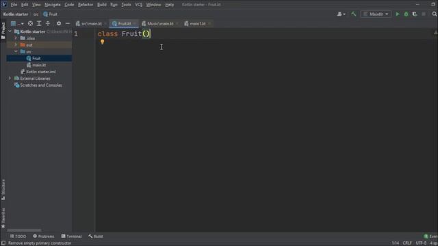This screenshot has height=246, width=438.
Task: Click the Build Project hammer icon
Action: click(x=353, y=14)
